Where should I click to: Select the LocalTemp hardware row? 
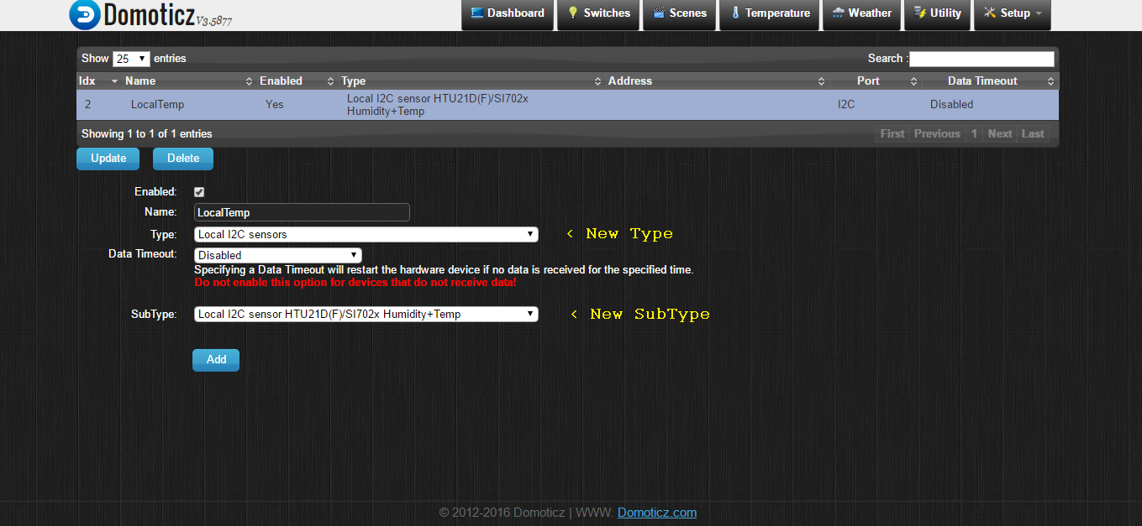pos(567,105)
